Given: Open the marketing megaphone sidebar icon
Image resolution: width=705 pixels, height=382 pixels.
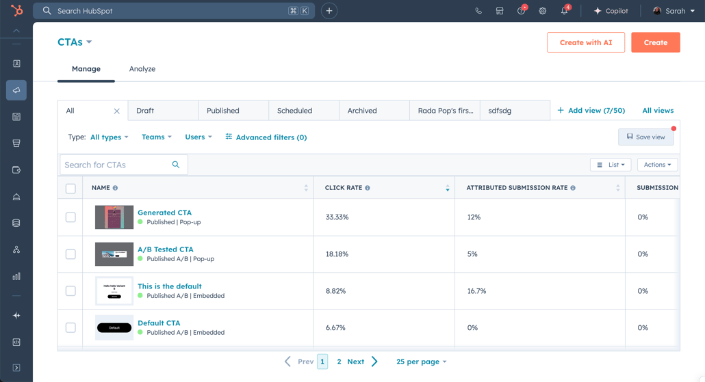Looking at the screenshot, I should [x=16, y=90].
